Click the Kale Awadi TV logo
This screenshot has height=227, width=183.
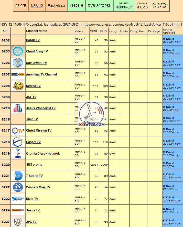click(x=18, y=63)
